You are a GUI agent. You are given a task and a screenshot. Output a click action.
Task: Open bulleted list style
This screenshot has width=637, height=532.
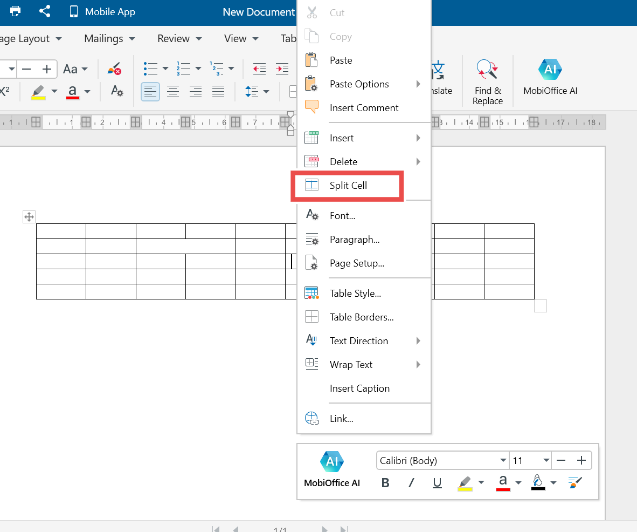click(151, 69)
